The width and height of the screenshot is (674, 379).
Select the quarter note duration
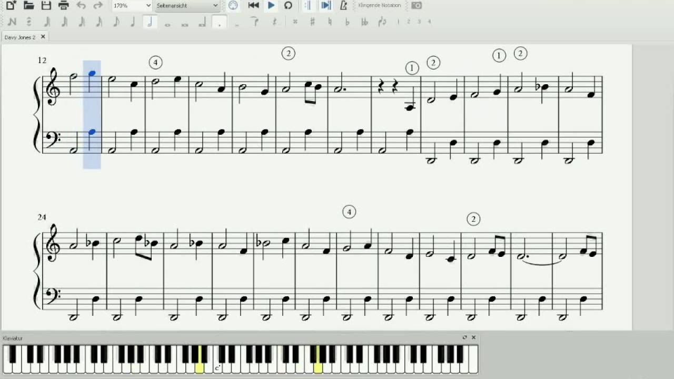(x=133, y=22)
